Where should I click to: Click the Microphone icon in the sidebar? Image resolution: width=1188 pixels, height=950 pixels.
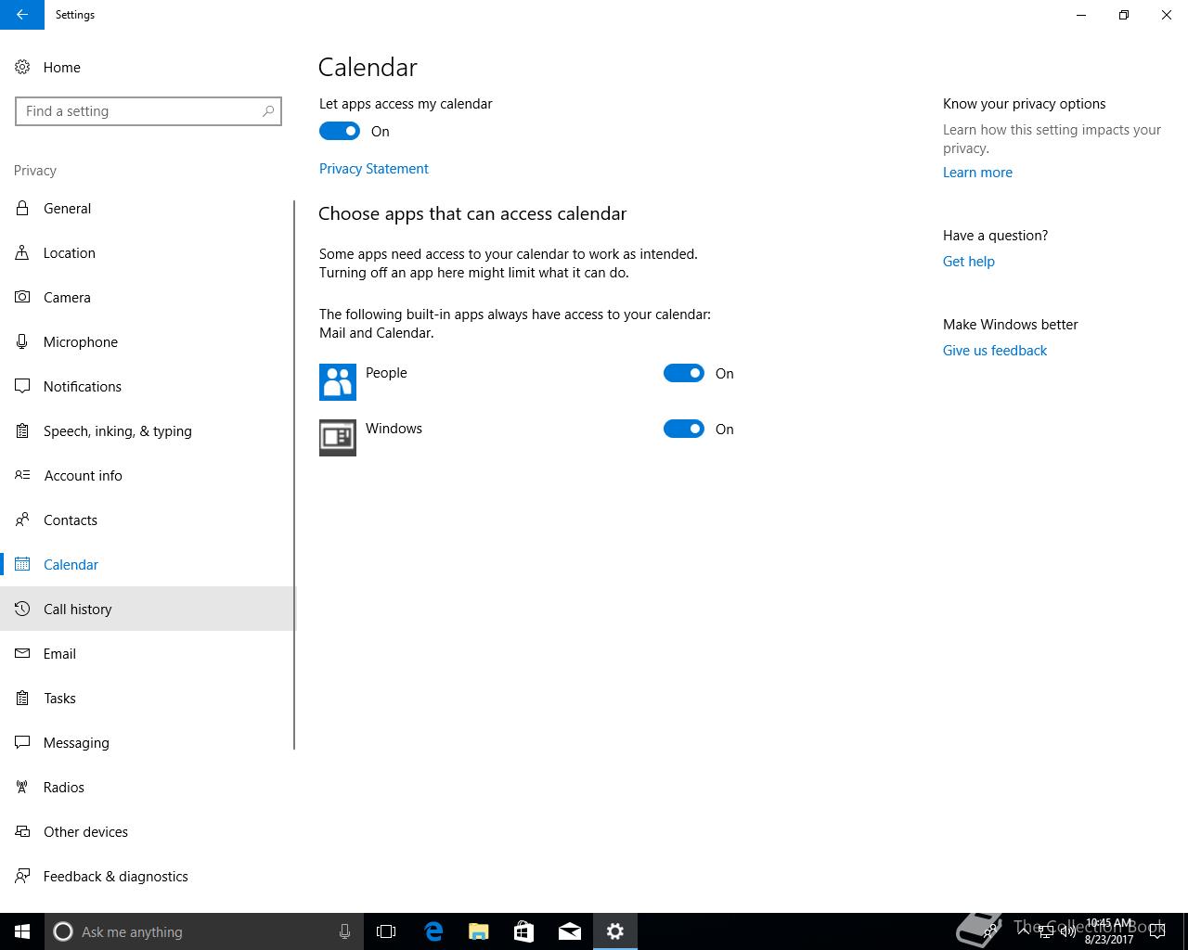pos(22,341)
